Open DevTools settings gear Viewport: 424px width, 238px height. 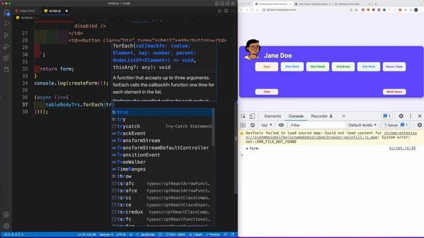tap(401, 116)
